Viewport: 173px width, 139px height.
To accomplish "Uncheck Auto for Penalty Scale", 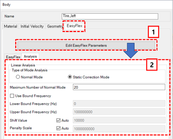I will (58, 128).
